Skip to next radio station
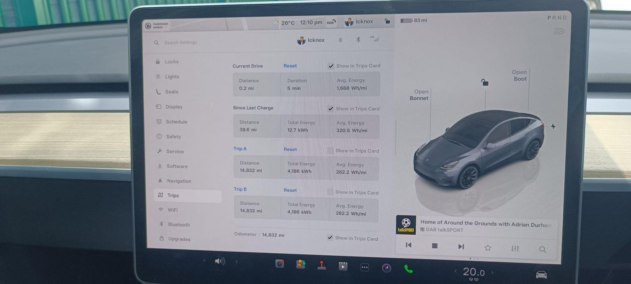 pos(461,247)
